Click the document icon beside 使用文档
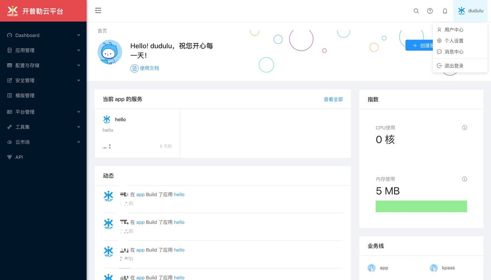491x280 pixels. 134,68
